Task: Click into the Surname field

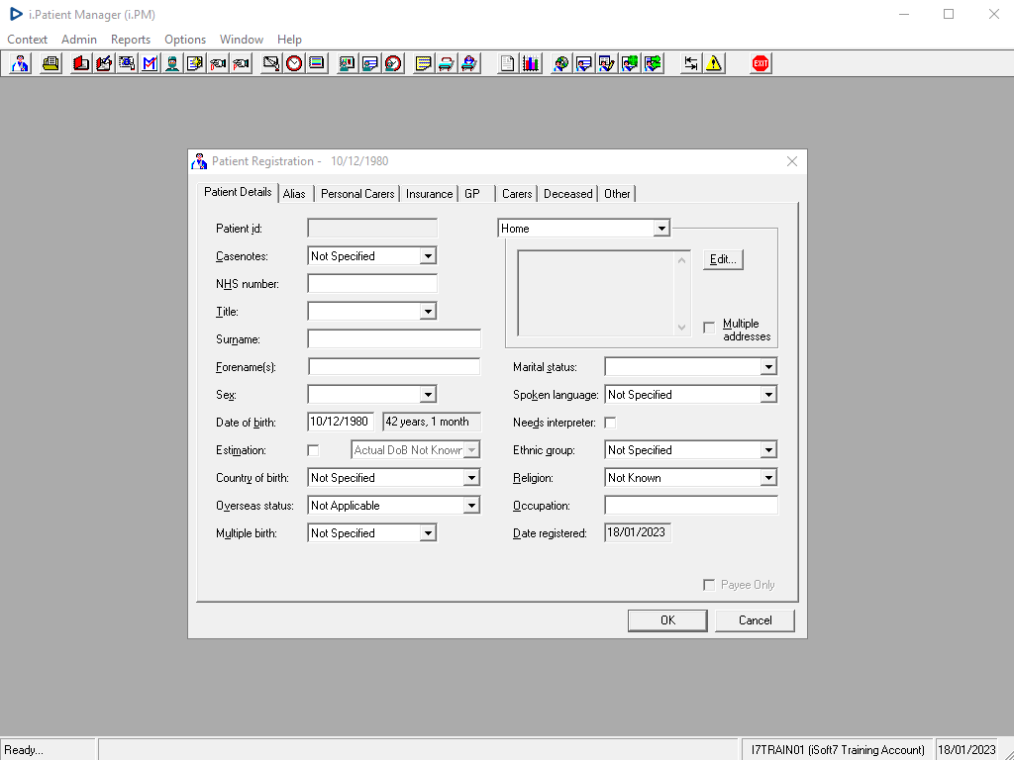Action: pyautogui.click(x=394, y=339)
